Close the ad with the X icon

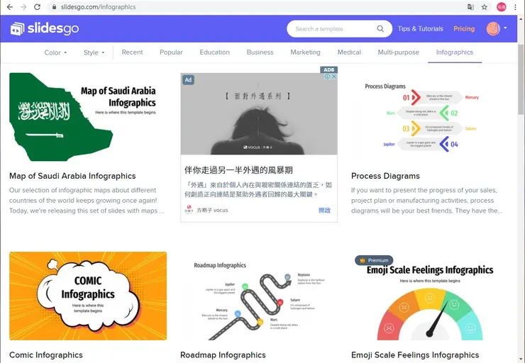(x=334, y=77)
